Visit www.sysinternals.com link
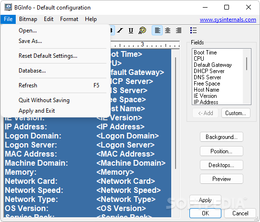This screenshot has height=222, width=260. 228,20
